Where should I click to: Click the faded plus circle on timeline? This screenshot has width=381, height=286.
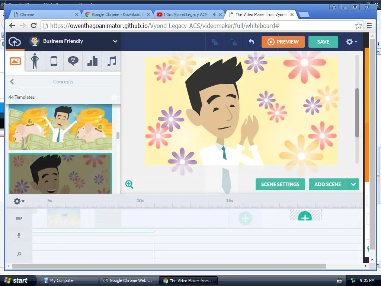pos(246,218)
